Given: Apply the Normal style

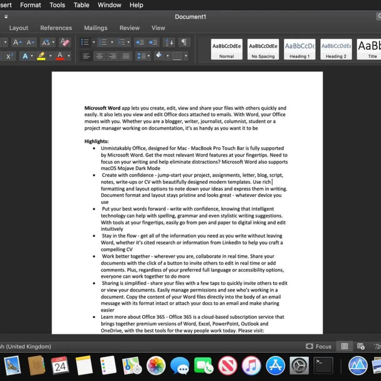Looking at the screenshot, I should pos(227,49).
